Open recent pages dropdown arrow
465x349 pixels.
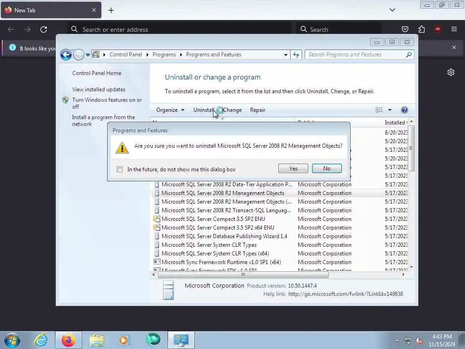[88, 55]
